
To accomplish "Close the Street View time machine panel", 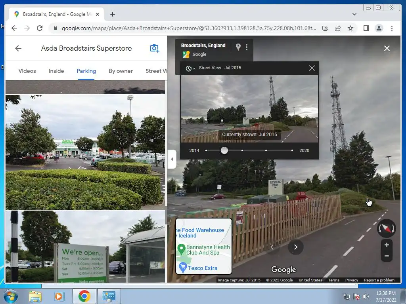I will coord(312,68).
